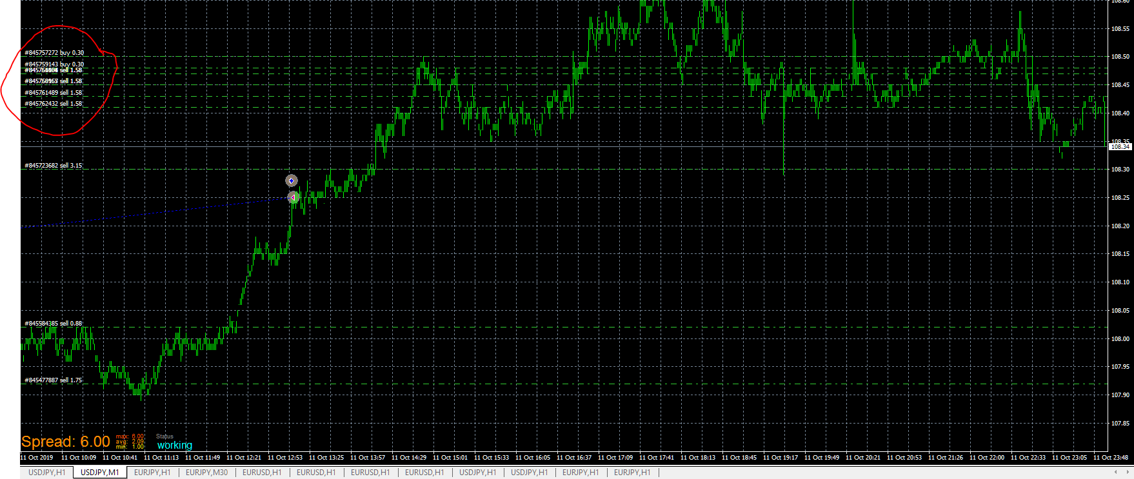This screenshot has height=479, width=1134.
Task: Click the 11 Oct 12:53 time label
Action: (x=285, y=458)
